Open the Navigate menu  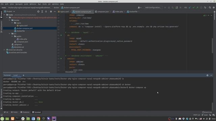[19, 4]
